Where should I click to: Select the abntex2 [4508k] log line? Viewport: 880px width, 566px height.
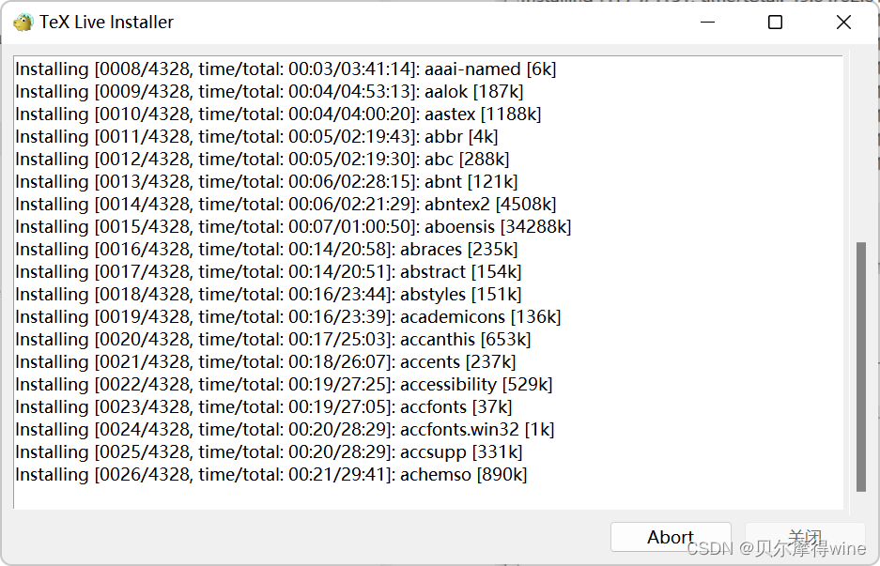pos(286,205)
